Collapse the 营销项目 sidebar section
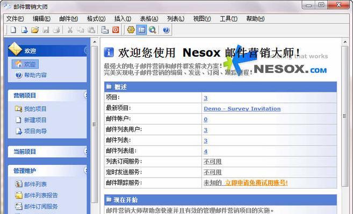 tap(86, 95)
